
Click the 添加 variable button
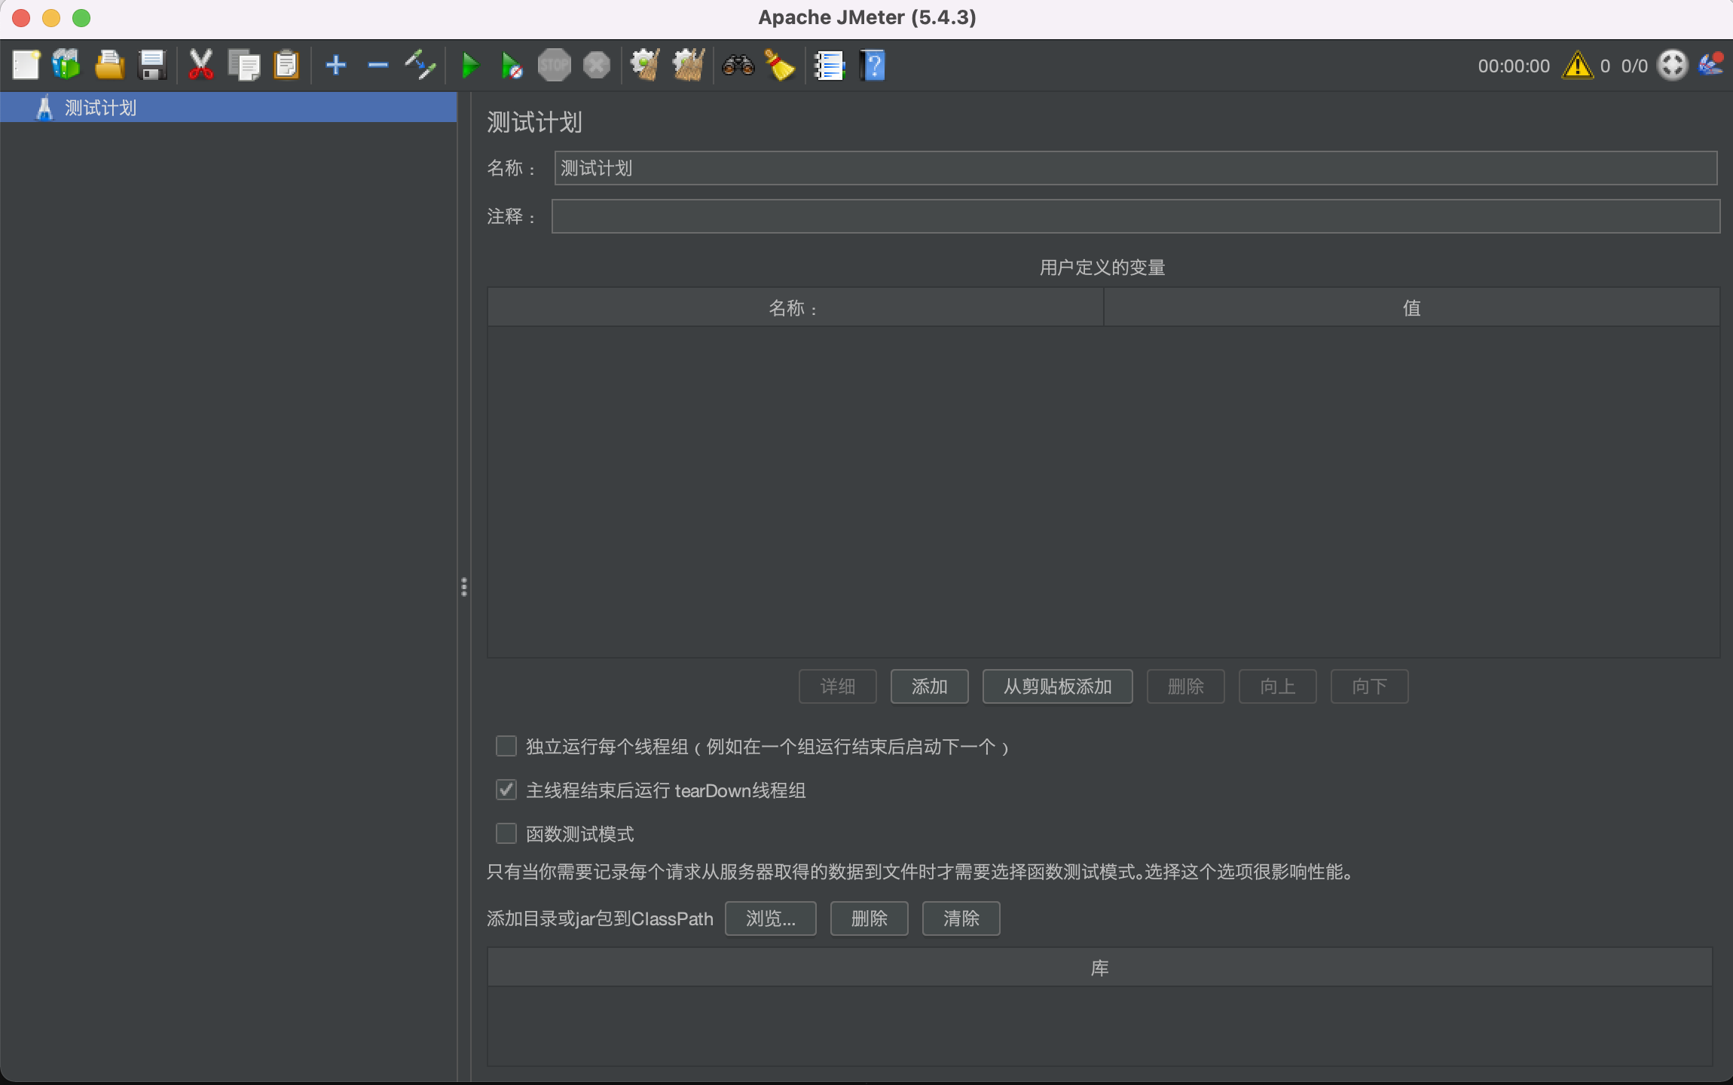coord(929,686)
